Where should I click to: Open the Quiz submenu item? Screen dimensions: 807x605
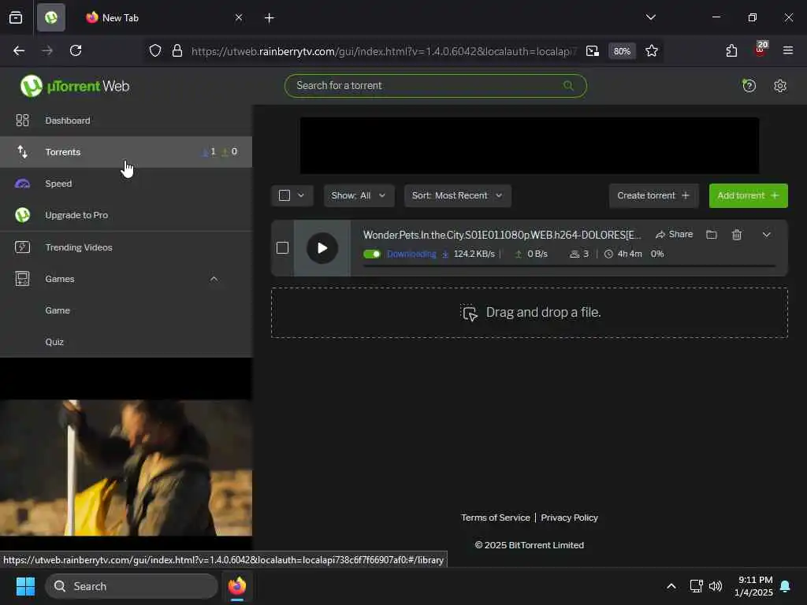pos(54,342)
